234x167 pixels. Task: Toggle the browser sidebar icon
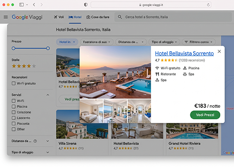pos(22,5)
